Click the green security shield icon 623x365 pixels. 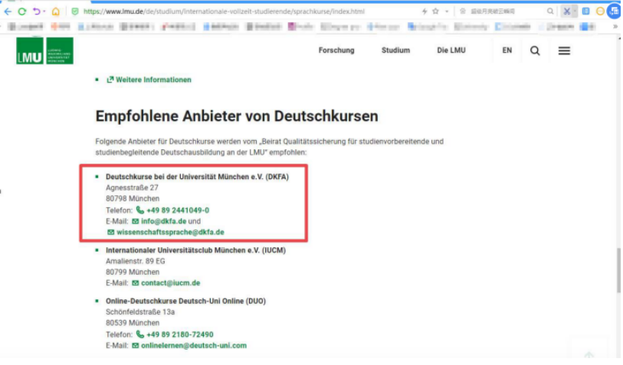click(x=75, y=11)
